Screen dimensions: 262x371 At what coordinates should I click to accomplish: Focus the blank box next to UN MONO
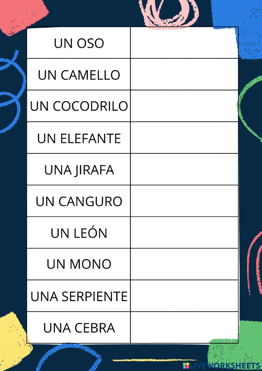click(x=184, y=264)
